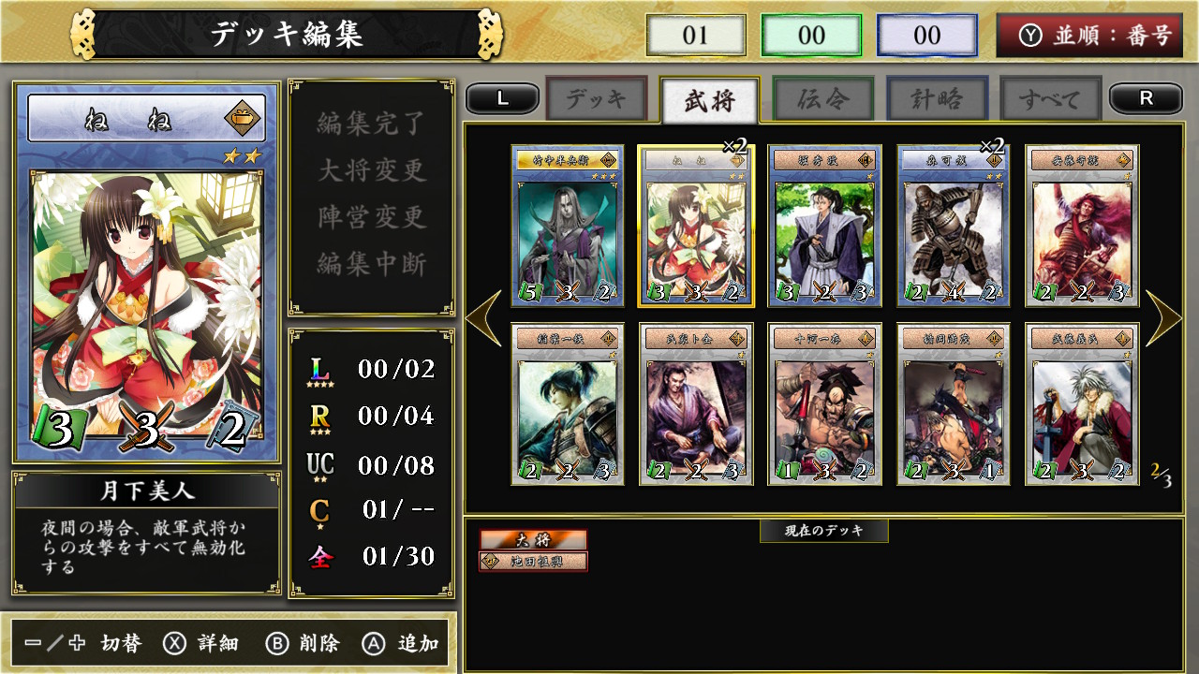Select the 竹中半兵衛 three-star card
The height and width of the screenshot is (674, 1199).
point(568,226)
